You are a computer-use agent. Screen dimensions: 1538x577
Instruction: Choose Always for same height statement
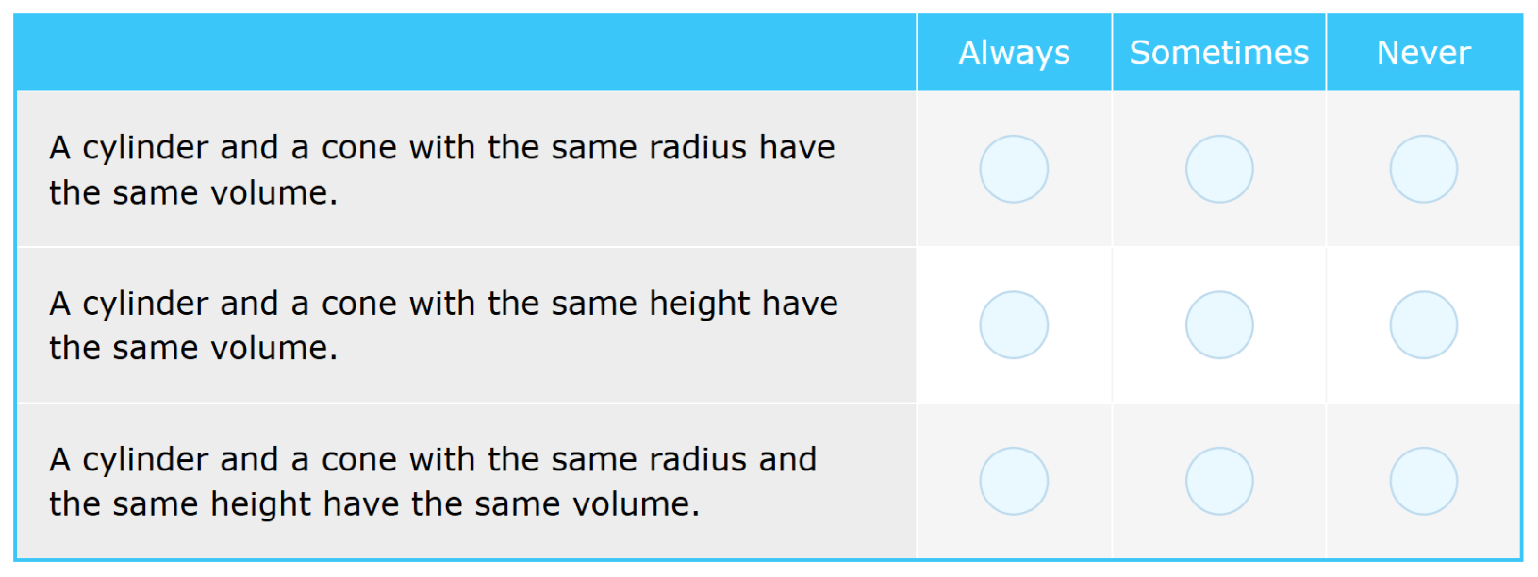pos(1014,325)
